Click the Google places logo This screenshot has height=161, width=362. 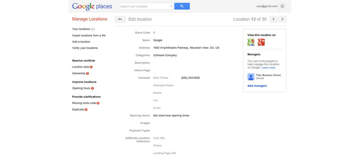pos(92,7)
